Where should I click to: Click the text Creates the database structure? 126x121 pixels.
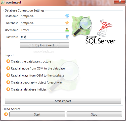tap(31, 61)
